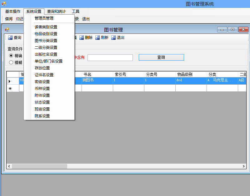Open the 查询和统计 menu

(56, 12)
